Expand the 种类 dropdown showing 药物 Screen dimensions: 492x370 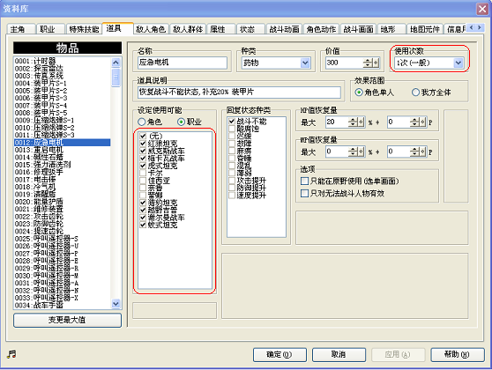305,63
